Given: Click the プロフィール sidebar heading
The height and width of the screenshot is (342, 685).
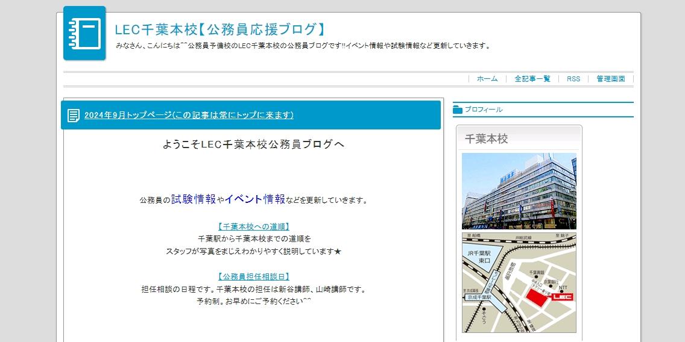Looking at the screenshot, I should [x=483, y=110].
